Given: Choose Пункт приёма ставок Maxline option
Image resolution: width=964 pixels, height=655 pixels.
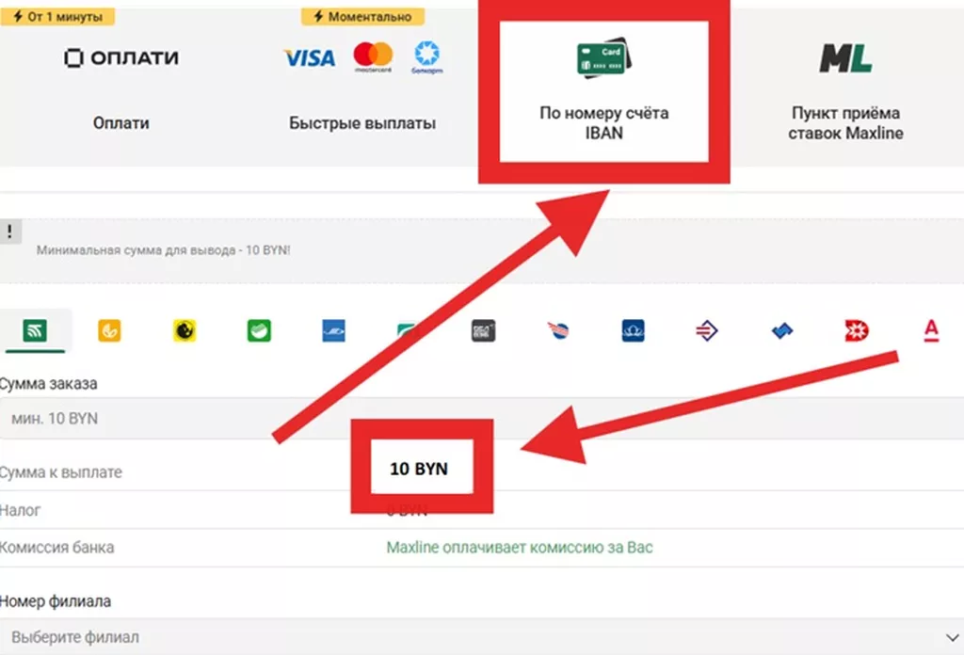Looking at the screenshot, I should click(845, 86).
